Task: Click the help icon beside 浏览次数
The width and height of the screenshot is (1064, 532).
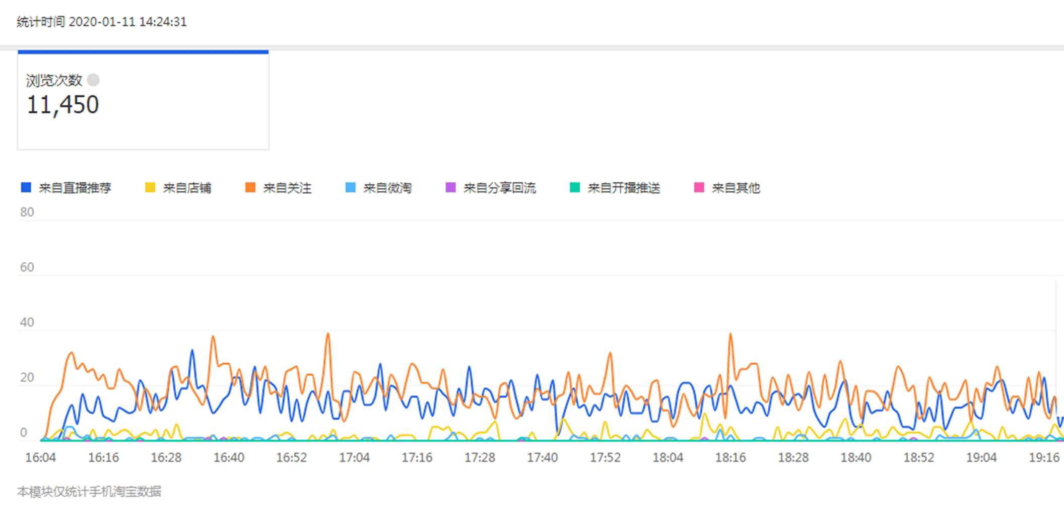Action: tap(93, 80)
